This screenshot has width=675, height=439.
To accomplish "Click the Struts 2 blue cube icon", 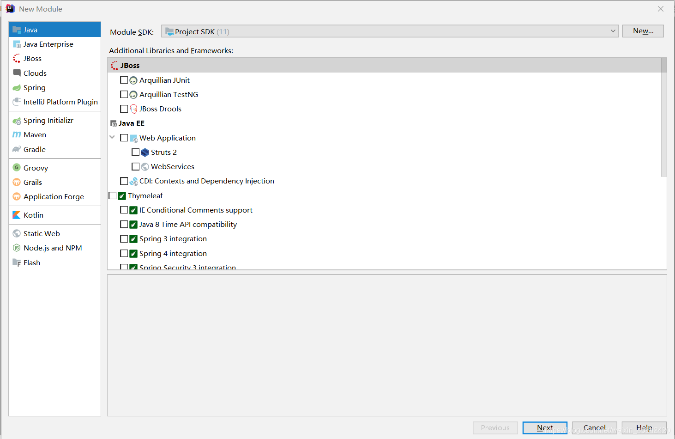I will pyautogui.click(x=145, y=152).
